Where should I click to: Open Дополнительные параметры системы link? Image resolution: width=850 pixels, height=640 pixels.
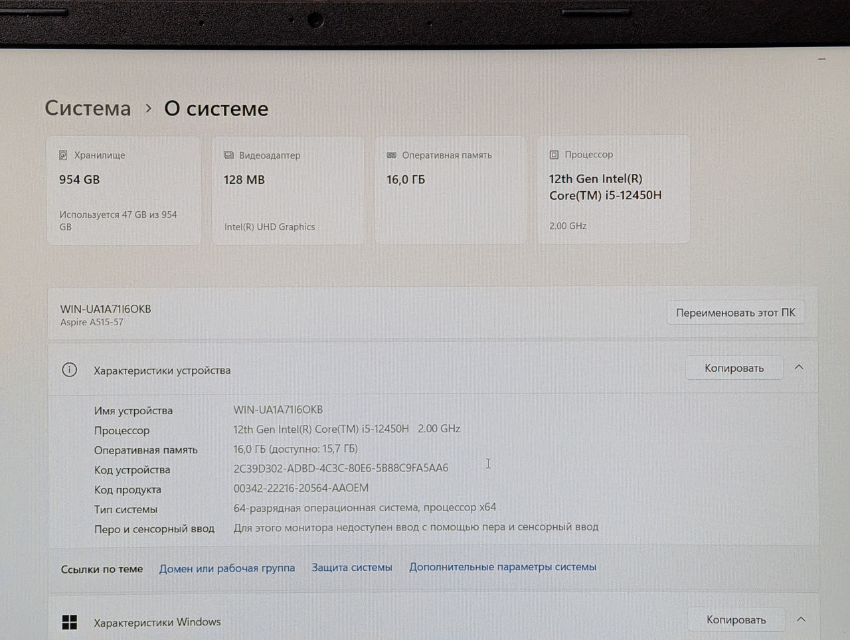pyautogui.click(x=503, y=567)
